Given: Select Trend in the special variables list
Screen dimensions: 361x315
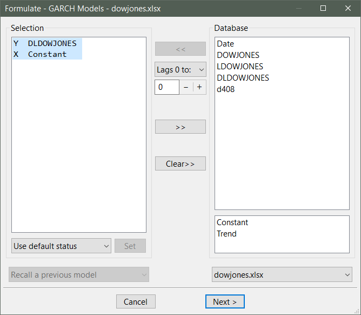Looking at the screenshot, I should pyautogui.click(x=226, y=234).
